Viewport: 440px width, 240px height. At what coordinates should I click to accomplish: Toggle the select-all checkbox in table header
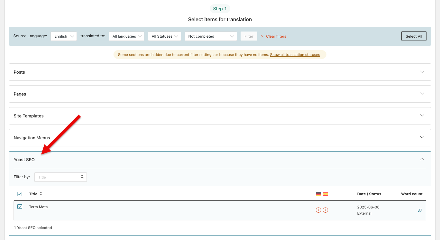(20, 194)
